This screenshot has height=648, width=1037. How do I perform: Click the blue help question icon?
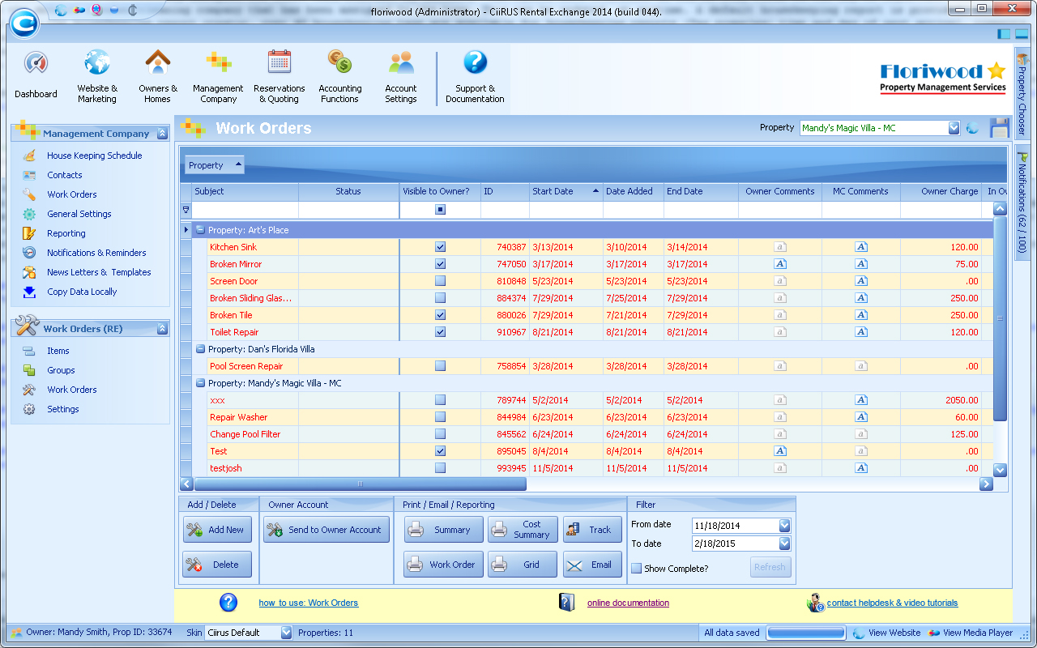228,602
